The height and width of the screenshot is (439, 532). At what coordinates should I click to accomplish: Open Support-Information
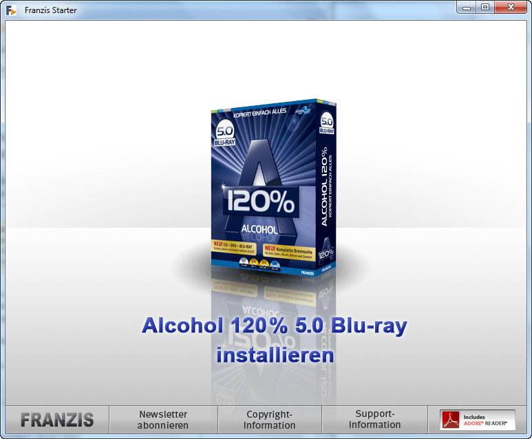coord(374,420)
